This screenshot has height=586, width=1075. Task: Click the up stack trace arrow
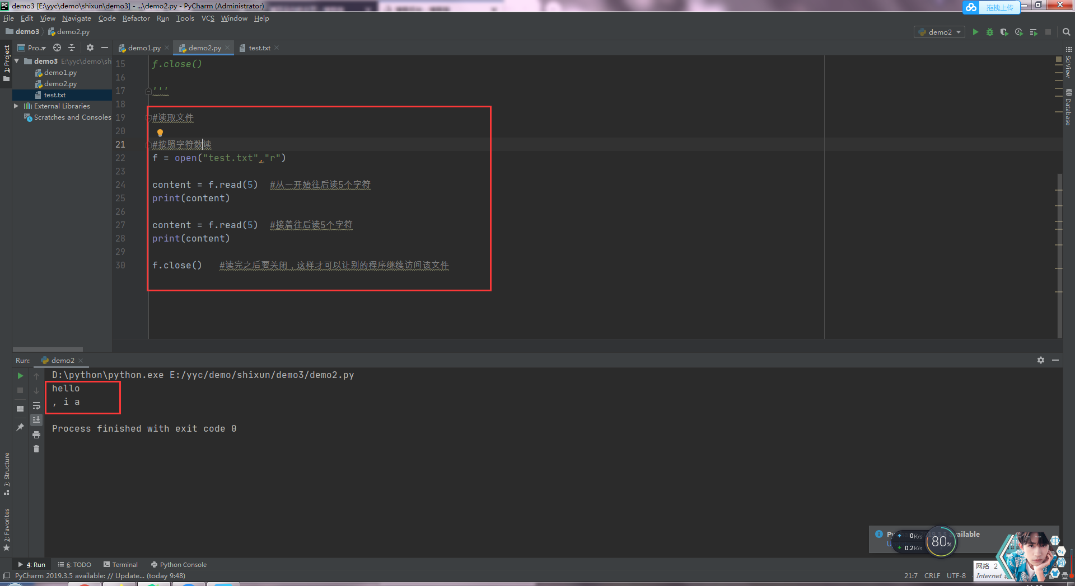36,376
